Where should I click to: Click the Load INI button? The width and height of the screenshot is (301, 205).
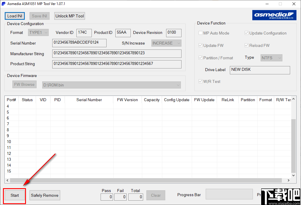click(14, 16)
